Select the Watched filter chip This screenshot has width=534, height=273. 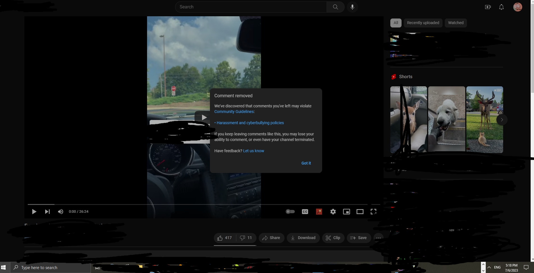tap(455, 23)
